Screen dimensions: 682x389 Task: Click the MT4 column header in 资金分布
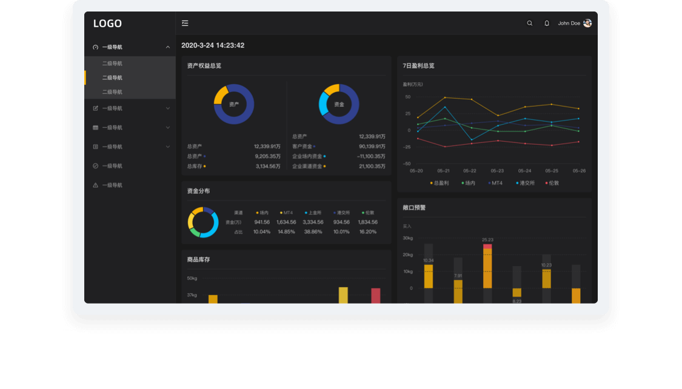tap(287, 213)
